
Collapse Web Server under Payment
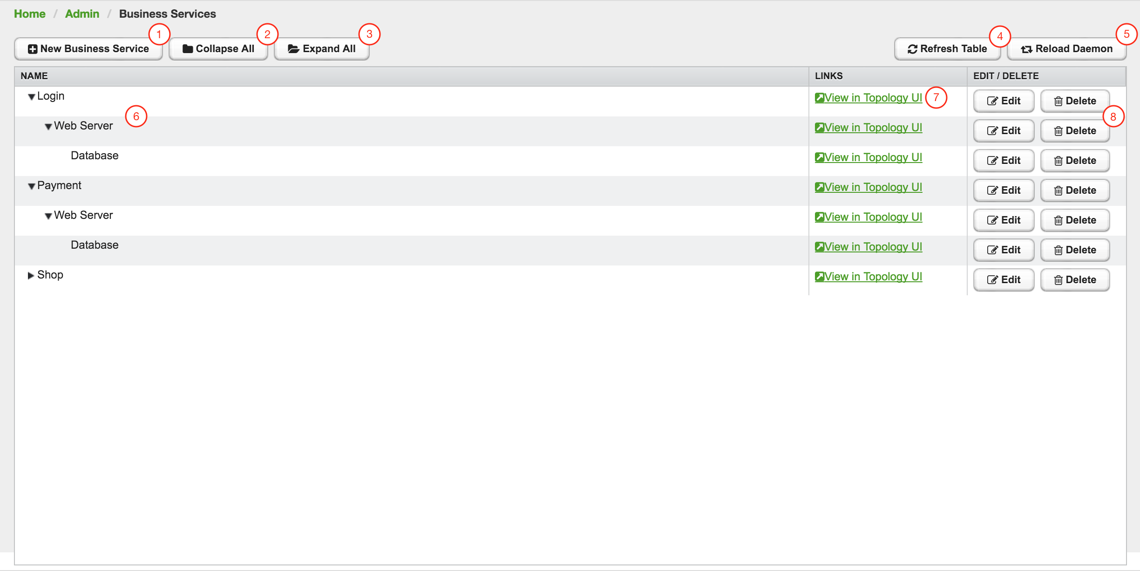(x=48, y=216)
